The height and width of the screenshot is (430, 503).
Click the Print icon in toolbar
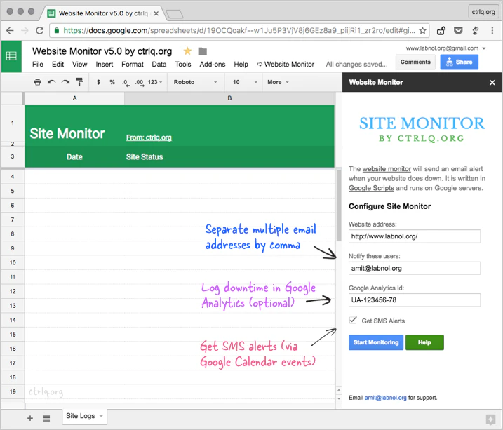click(38, 82)
